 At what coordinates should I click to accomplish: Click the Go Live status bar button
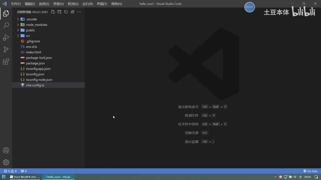(x=310, y=171)
